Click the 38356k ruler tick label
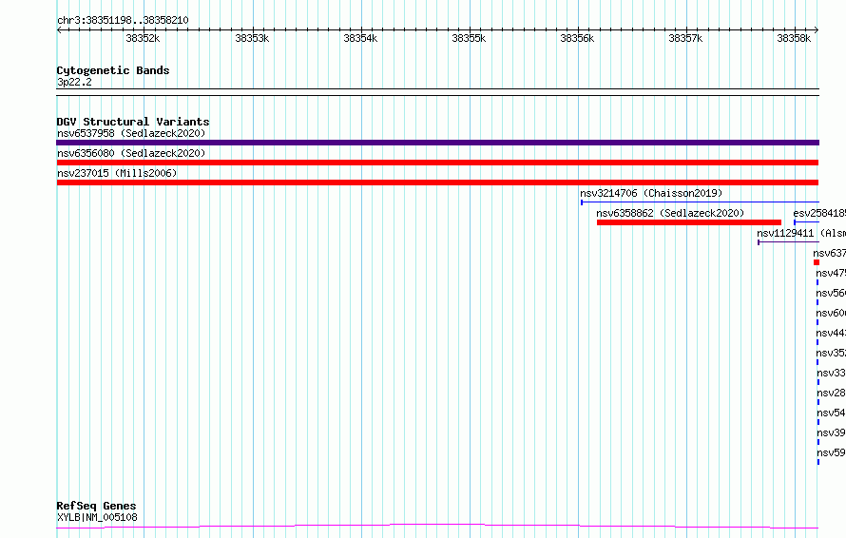This screenshot has height=538, width=846. [577, 38]
